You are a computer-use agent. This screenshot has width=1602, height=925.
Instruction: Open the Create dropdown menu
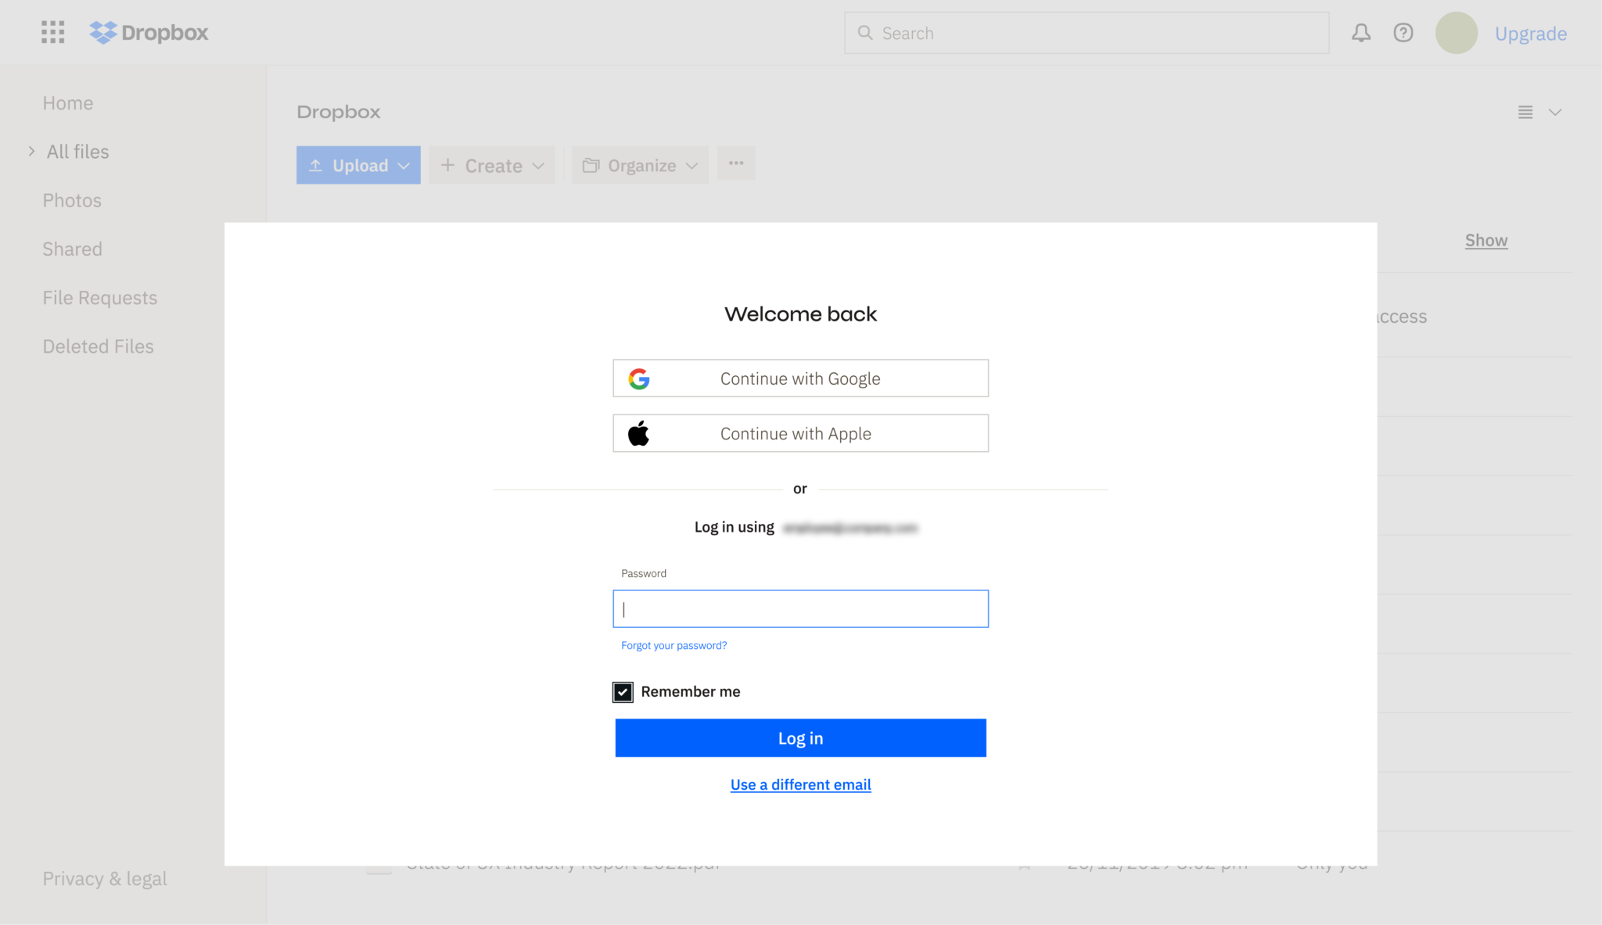click(492, 165)
